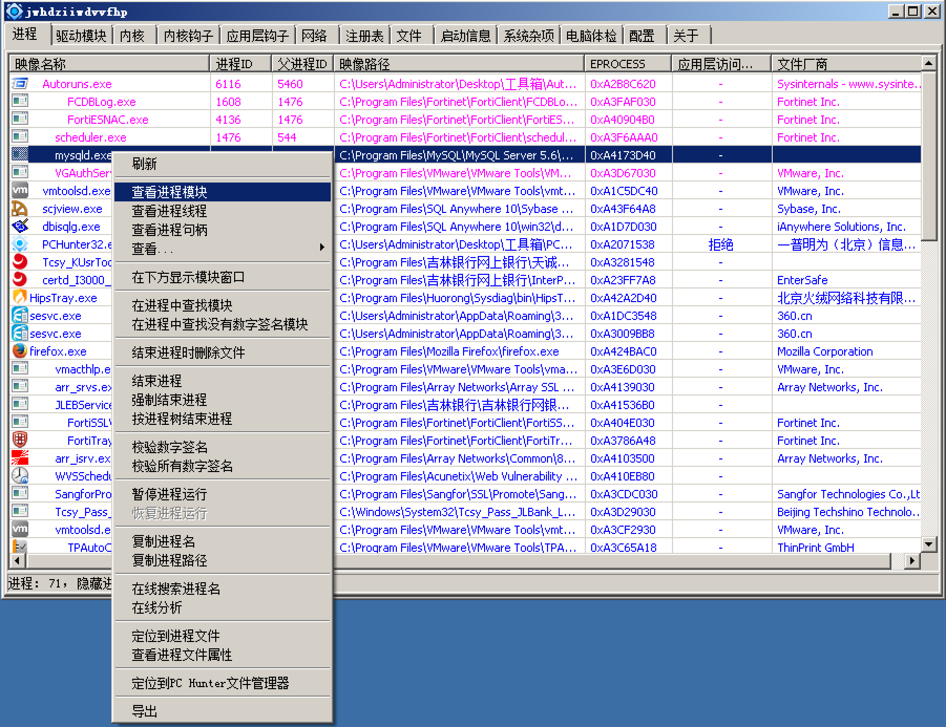Click the vmtoolsd.exe VMware icon near scjview.exe
The image size is (946, 727).
click(x=20, y=190)
